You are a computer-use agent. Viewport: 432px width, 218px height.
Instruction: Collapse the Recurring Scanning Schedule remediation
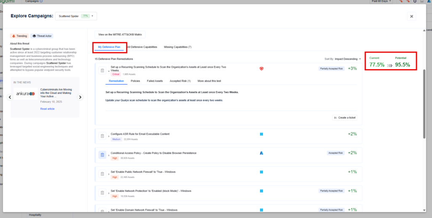click(x=108, y=71)
